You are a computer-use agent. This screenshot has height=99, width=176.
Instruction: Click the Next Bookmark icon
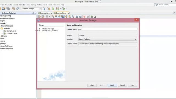(70, 16)
